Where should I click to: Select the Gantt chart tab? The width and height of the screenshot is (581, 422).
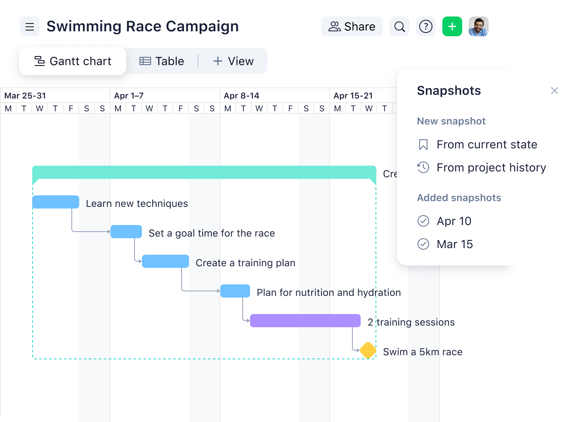pyautogui.click(x=73, y=61)
